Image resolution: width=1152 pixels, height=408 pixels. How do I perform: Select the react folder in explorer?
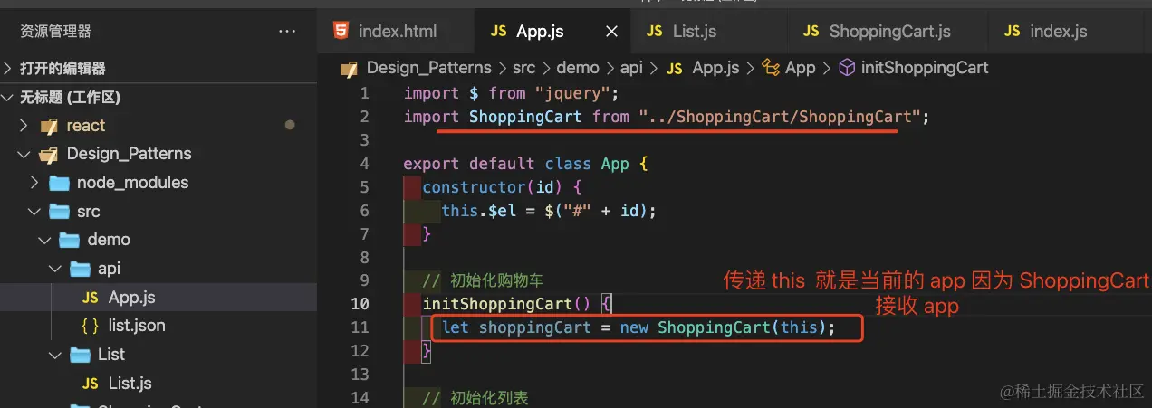click(85, 126)
